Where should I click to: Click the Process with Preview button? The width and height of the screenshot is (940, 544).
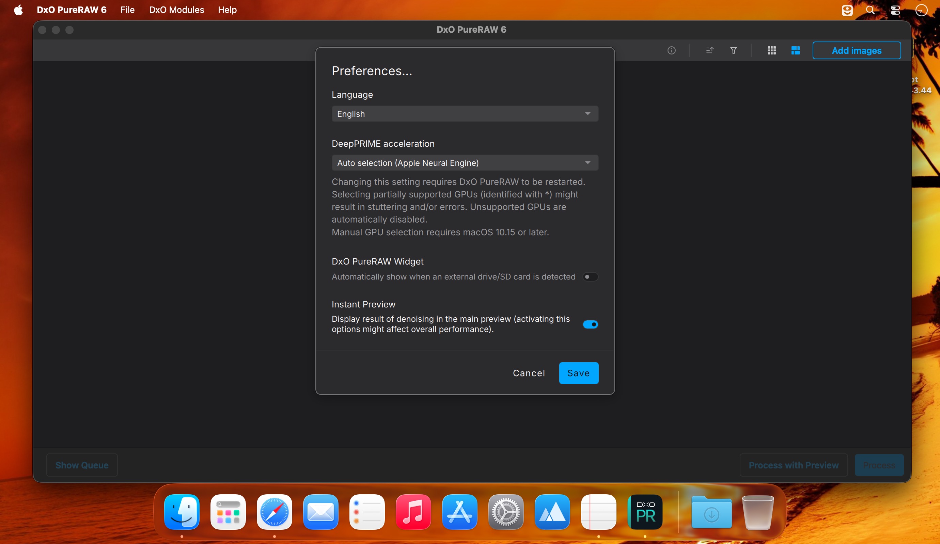tap(794, 465)
